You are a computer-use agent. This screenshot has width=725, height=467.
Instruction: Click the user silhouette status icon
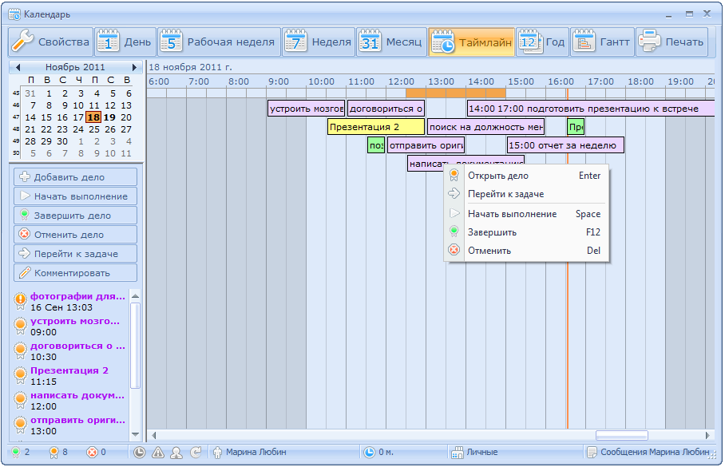(176, 453)
